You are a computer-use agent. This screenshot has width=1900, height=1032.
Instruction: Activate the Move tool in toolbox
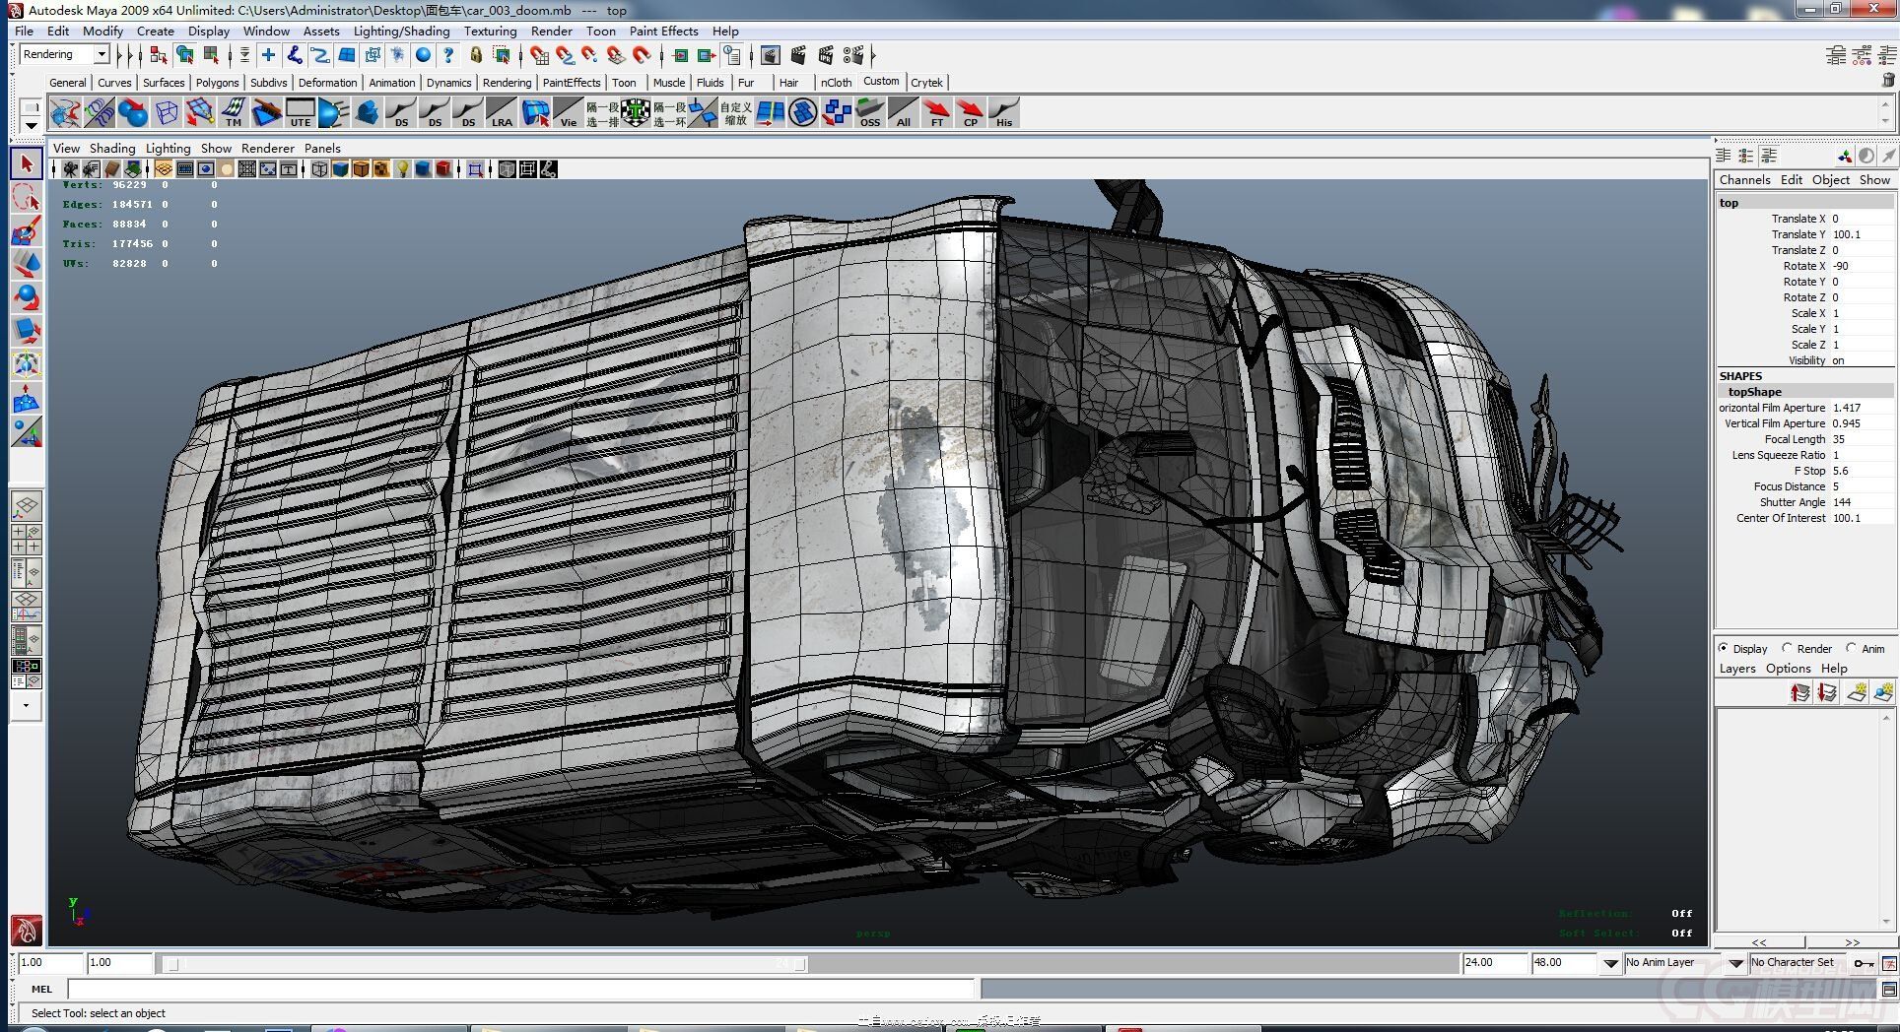coord(27,265)
